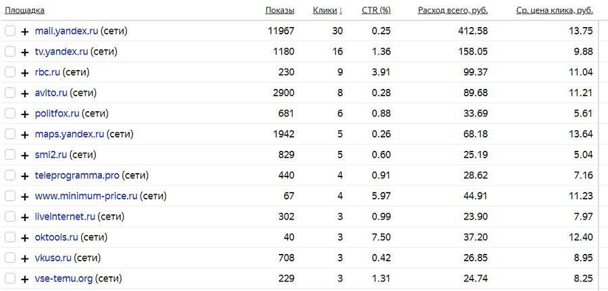Check the tv.yandex.ru row checkbox
Viewport: 608px width, 291px height.
(x=9, y=52)
